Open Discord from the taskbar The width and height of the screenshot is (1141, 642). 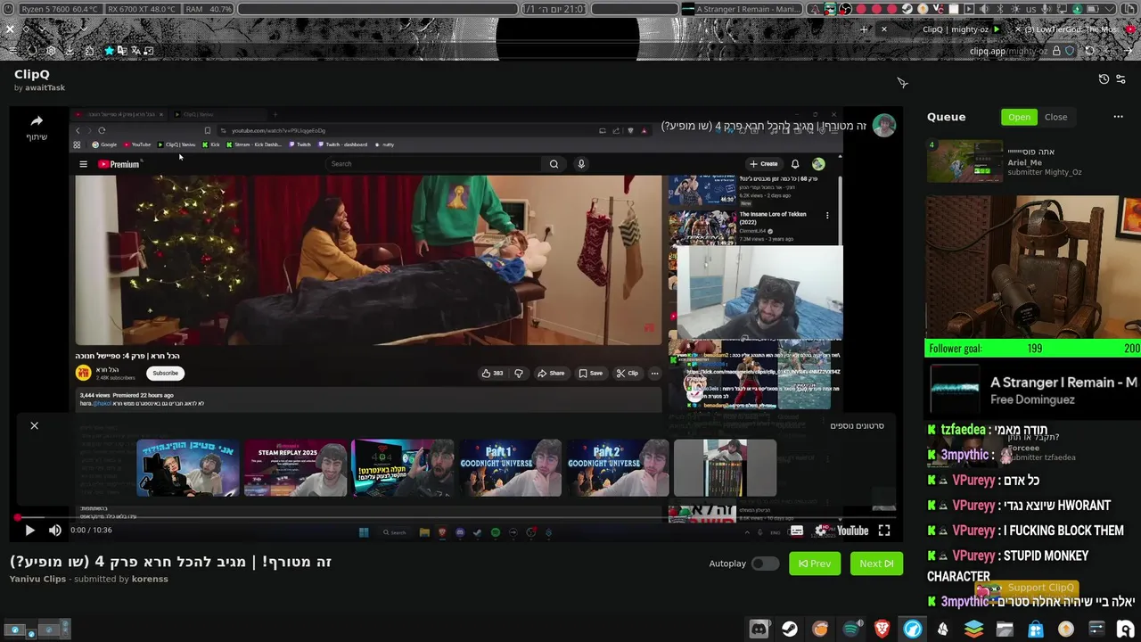(x=759, y=629)
